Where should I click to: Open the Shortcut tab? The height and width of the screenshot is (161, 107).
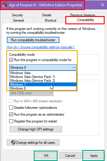point(50,20)
